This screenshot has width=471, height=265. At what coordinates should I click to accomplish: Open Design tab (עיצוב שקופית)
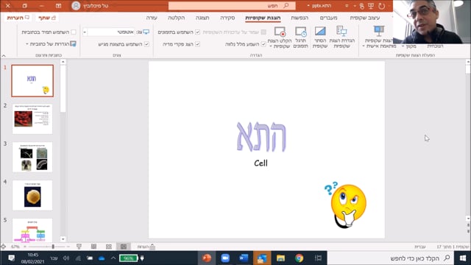coord(365,18)
